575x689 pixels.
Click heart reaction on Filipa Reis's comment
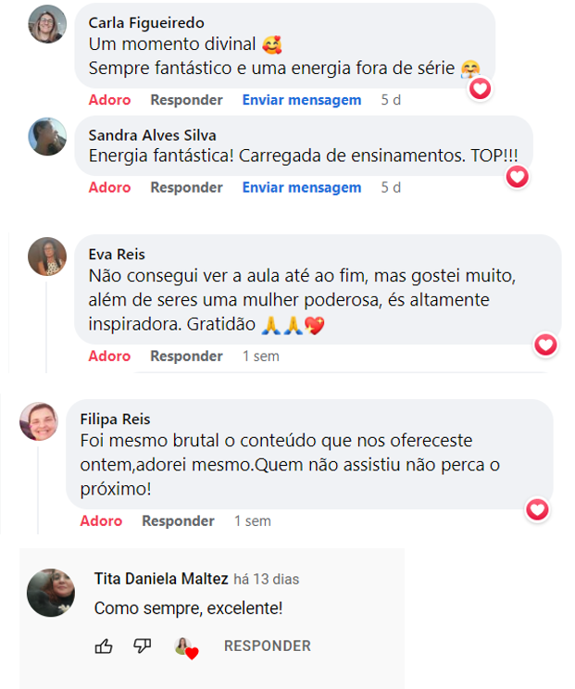click(x=537, y=509)
